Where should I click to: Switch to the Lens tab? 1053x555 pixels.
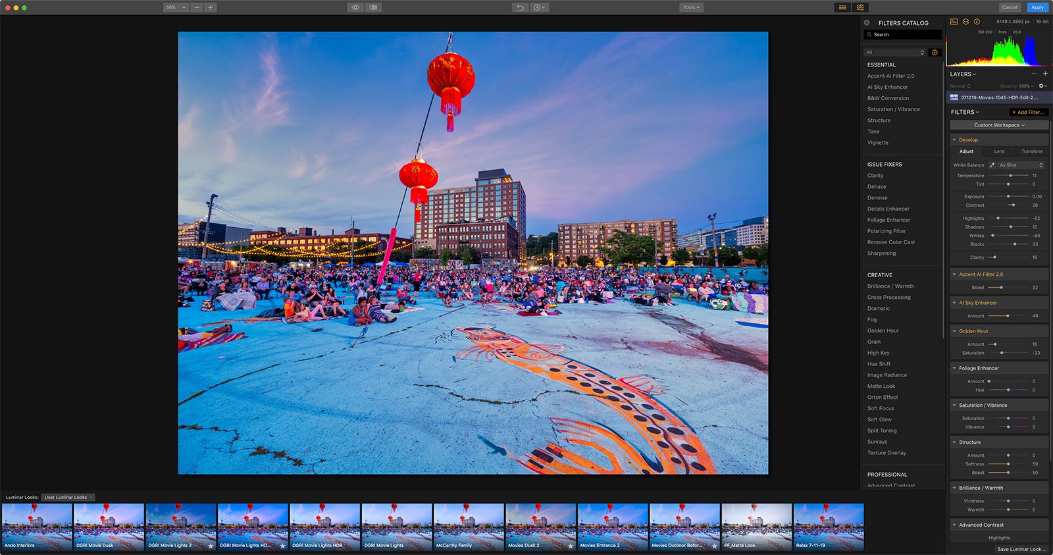coord(999,151)
